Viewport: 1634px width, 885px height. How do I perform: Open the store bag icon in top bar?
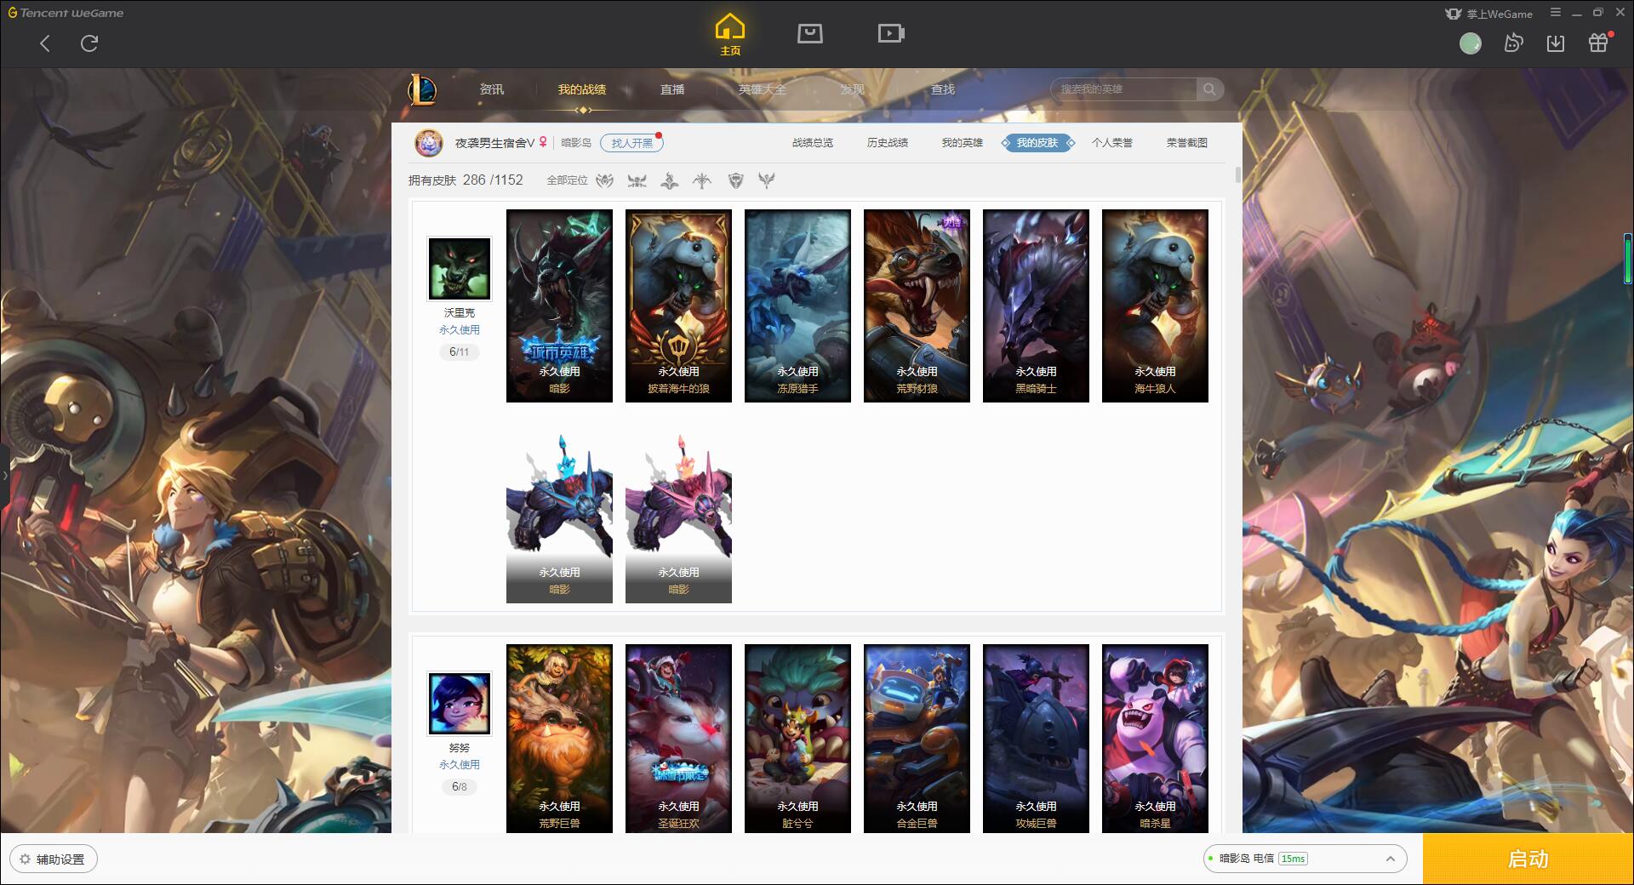click(x=809, y=33)
